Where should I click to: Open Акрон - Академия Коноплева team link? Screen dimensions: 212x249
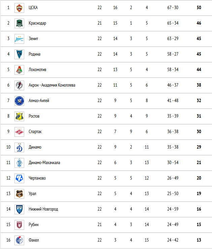(x=52, y=85)
